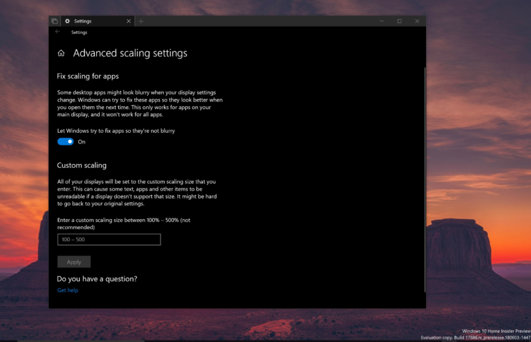
Task: Click the gear icon on Settings tab
Action: point(68,21)
